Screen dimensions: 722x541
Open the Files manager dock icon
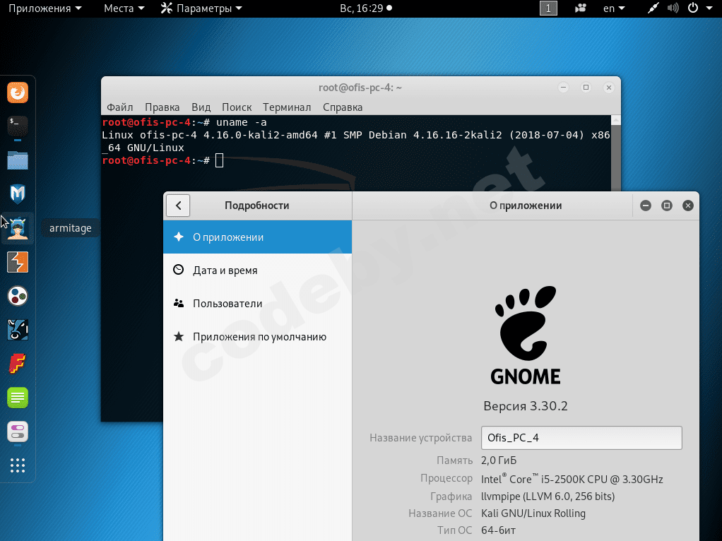click(18, 160)
